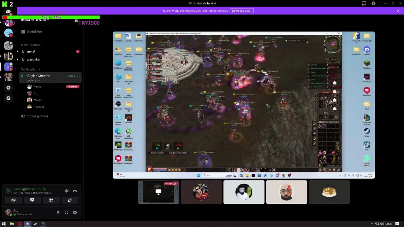The width and height of the screenshot is (404, 227).
Task: Click Ses Bağlantısı Kuruldu status text
Action: [30, 189]
